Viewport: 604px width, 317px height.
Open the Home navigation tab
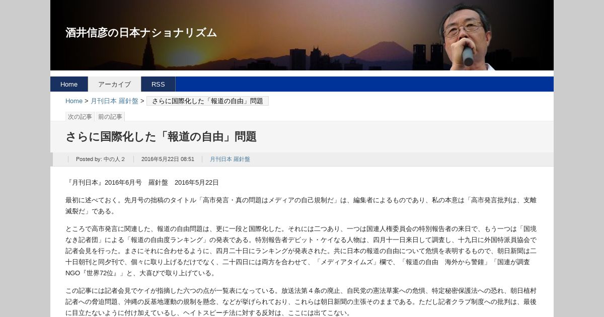pyautogui.click(x=69, y=84)
